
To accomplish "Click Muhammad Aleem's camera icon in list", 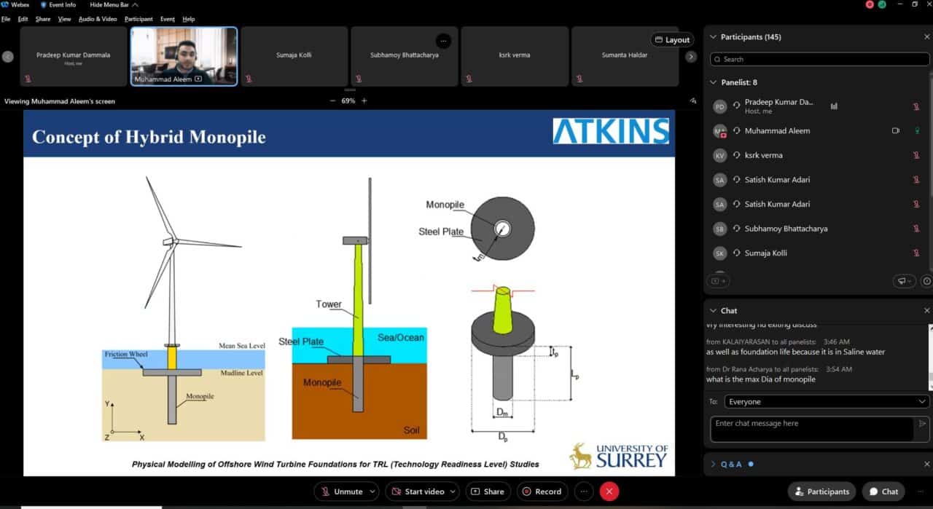I will (896, 131).
